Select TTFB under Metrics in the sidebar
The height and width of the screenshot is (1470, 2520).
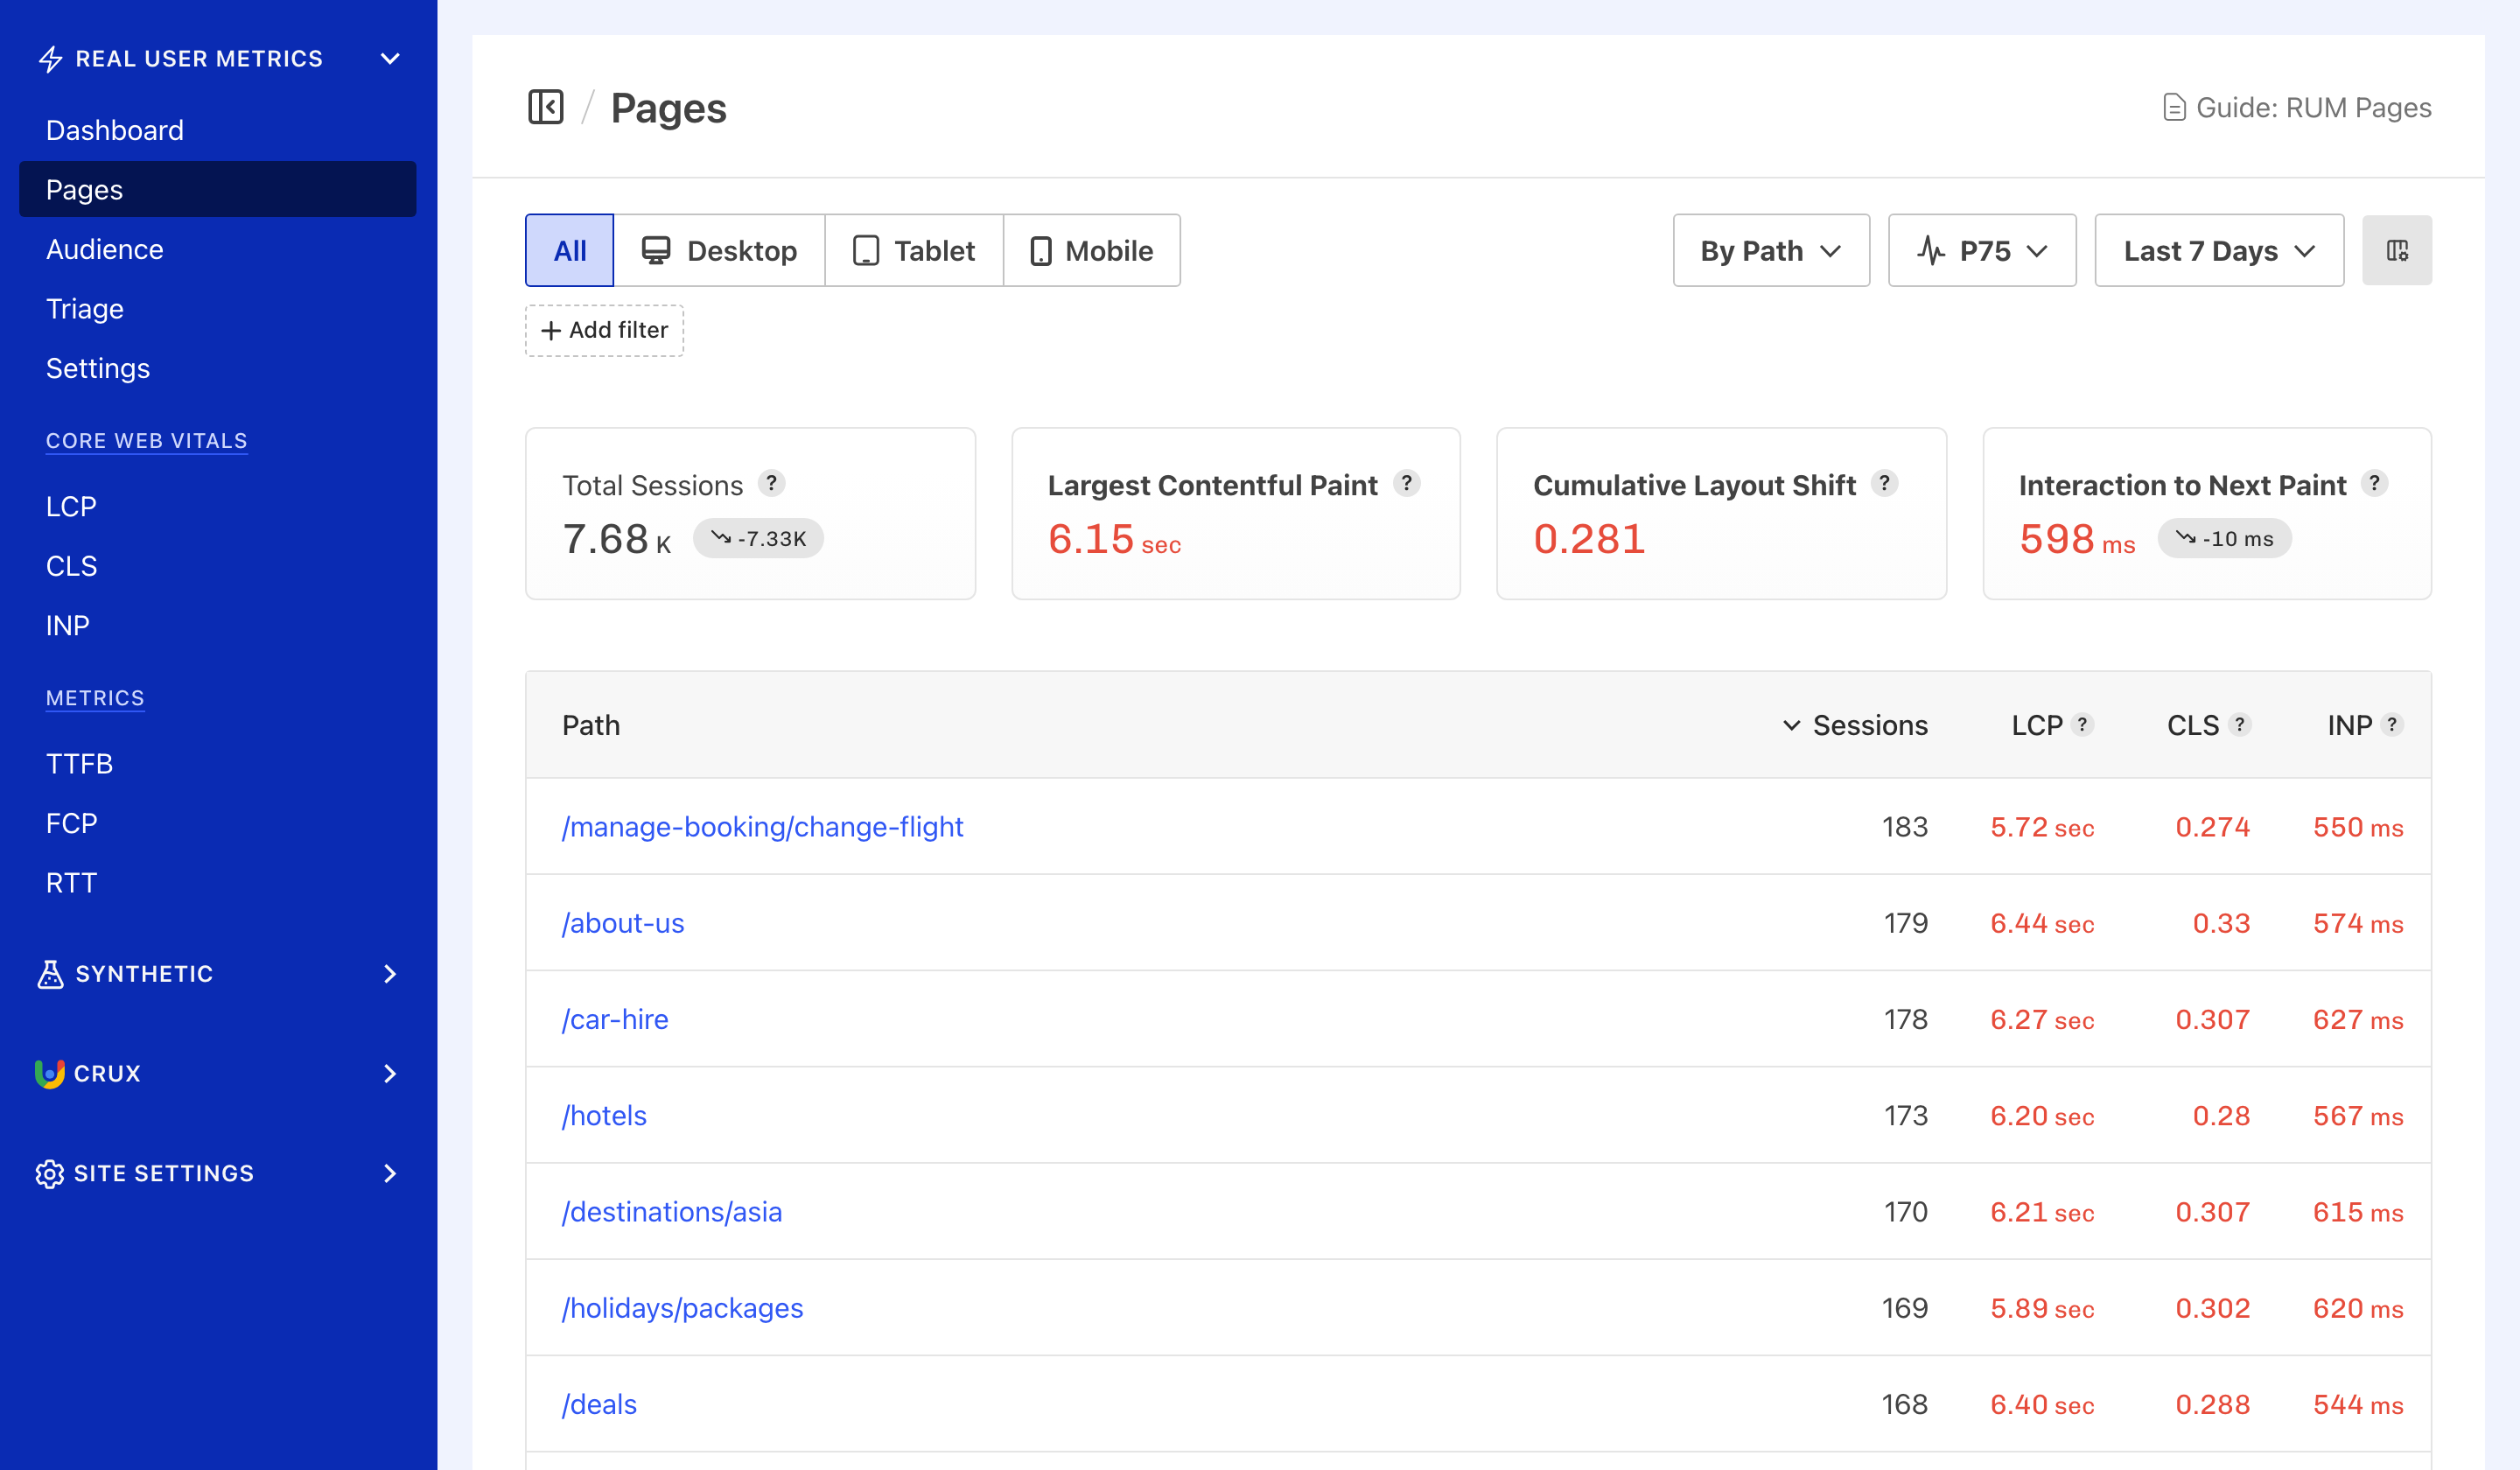coord(80,763)
